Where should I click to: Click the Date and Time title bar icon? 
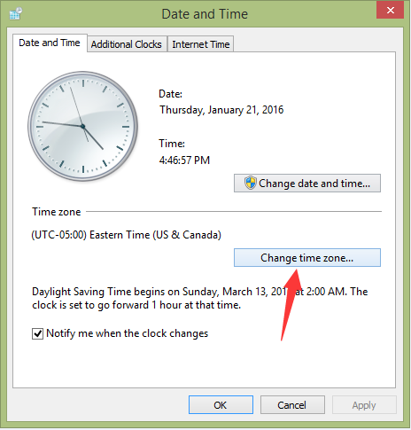16,14
